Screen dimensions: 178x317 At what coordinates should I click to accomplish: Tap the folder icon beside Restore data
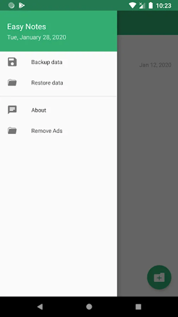[x=12, y=83]
